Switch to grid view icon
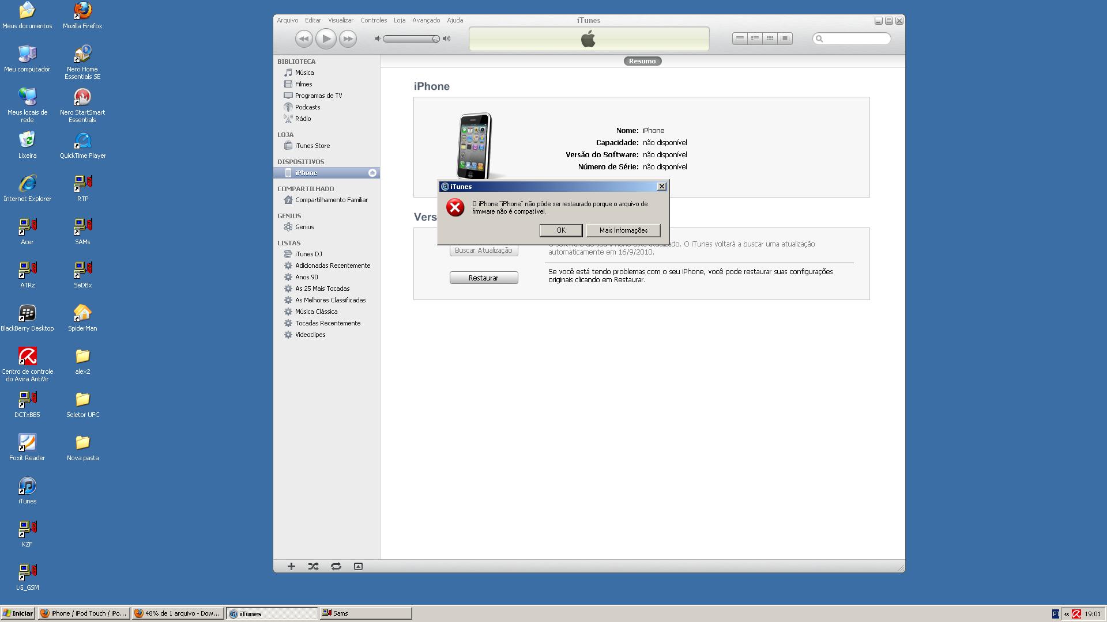Screen dimensions: 1107x622 pos(770,39)
